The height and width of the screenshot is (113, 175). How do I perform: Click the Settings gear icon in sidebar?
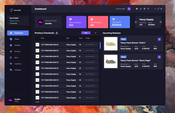pyautogui.click(x=11, y=70)
